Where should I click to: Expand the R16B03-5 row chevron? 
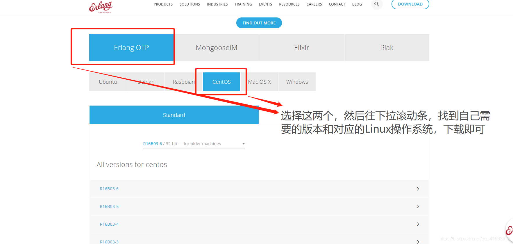click(x=418, y=206)
